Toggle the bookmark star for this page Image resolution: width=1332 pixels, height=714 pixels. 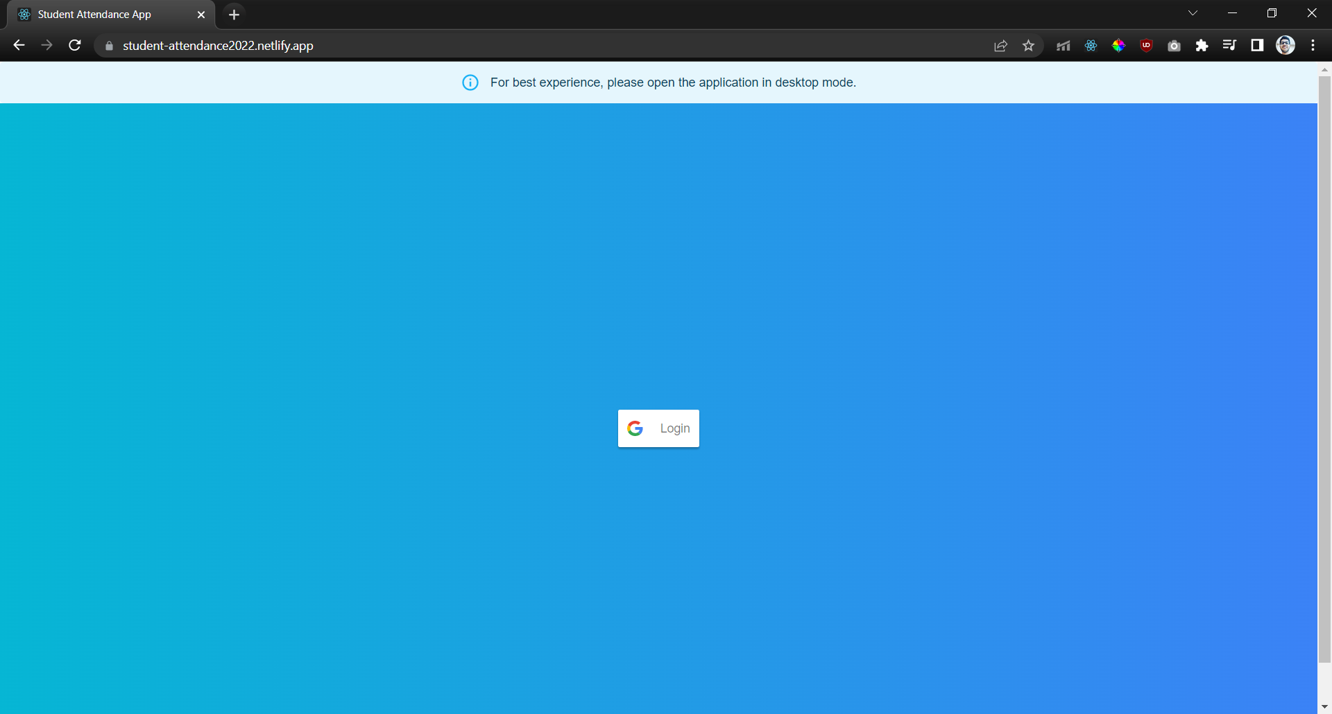click(x=1029, y=45)
